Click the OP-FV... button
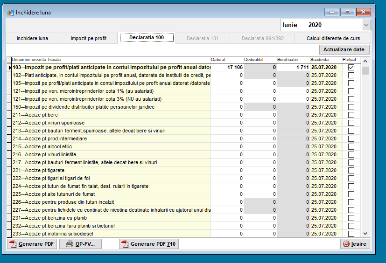 pos(80,244)
